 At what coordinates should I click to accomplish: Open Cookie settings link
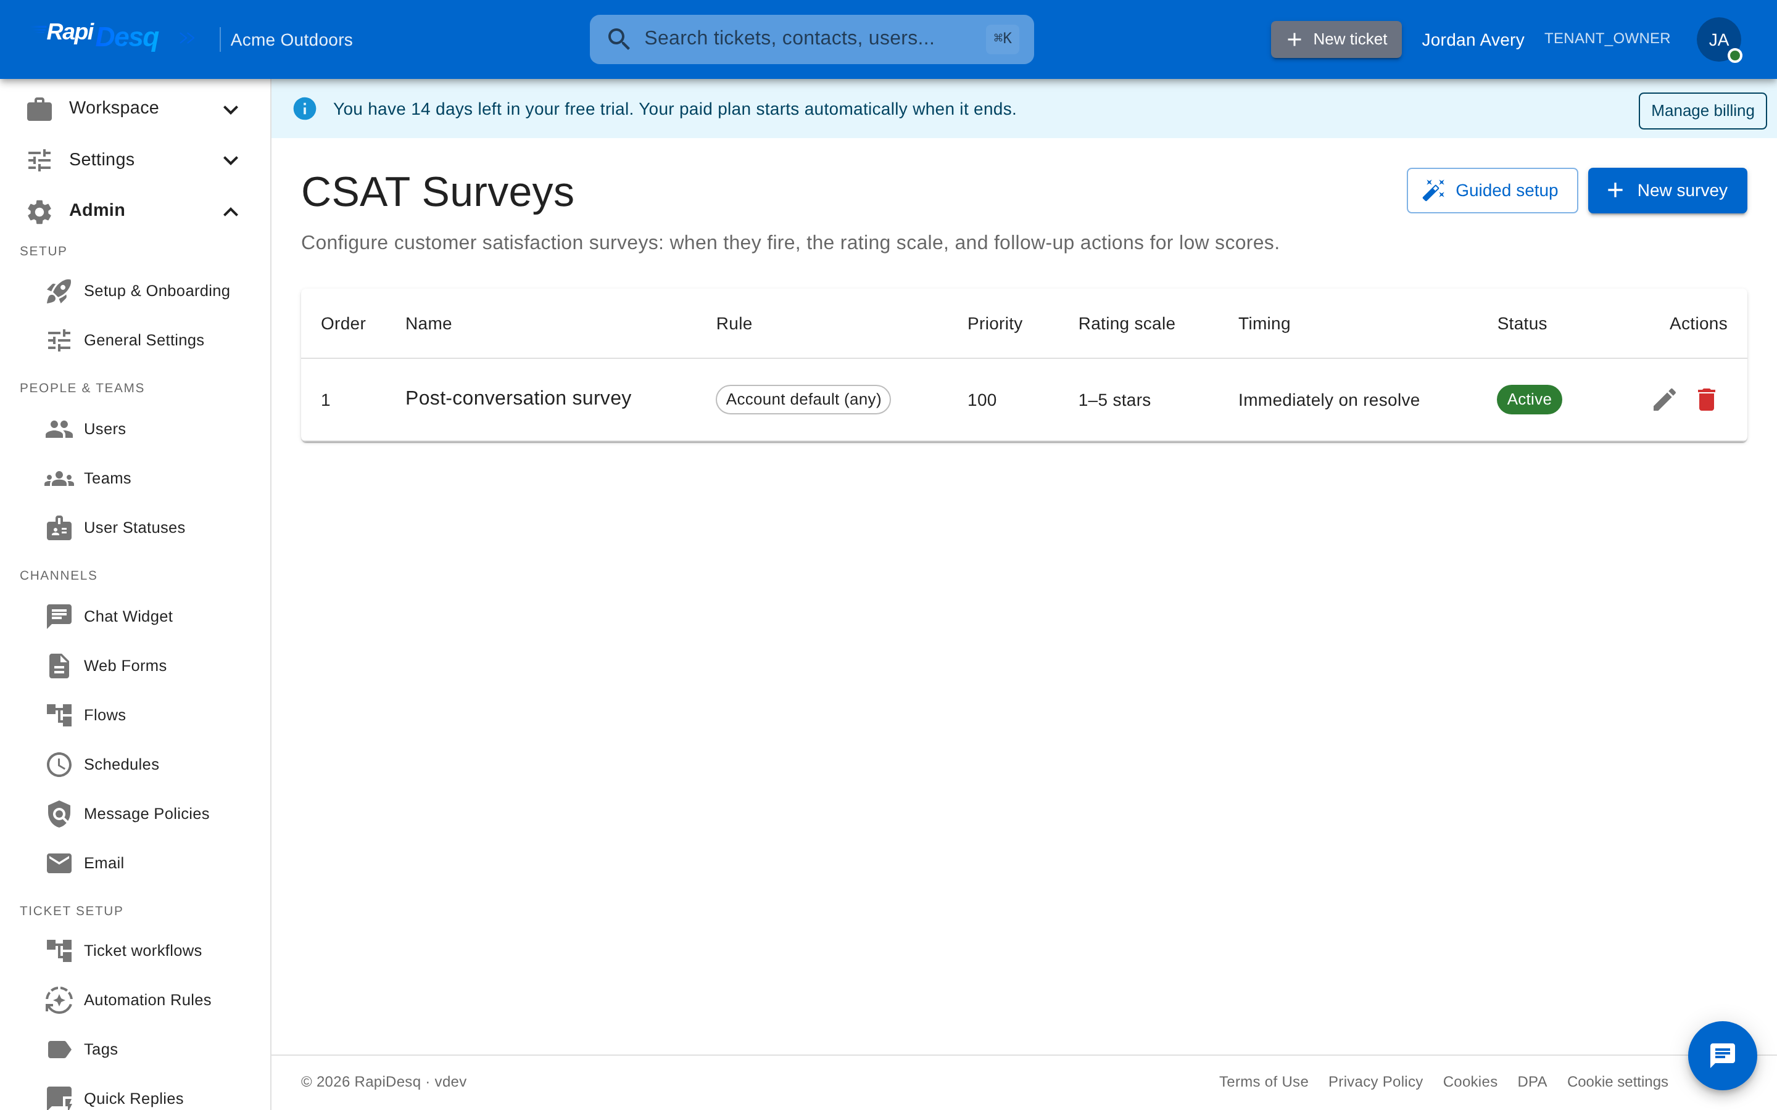point(1617,1082)
